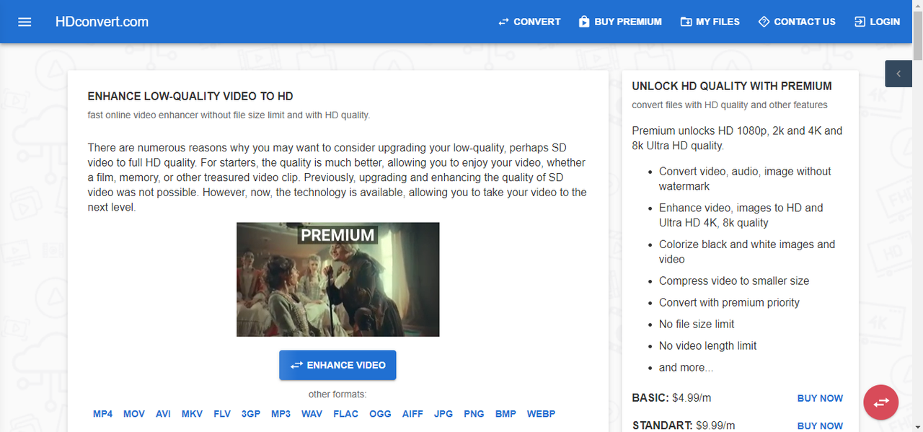
Task: Open MY FILES in top bar
Action: [710, 22]
